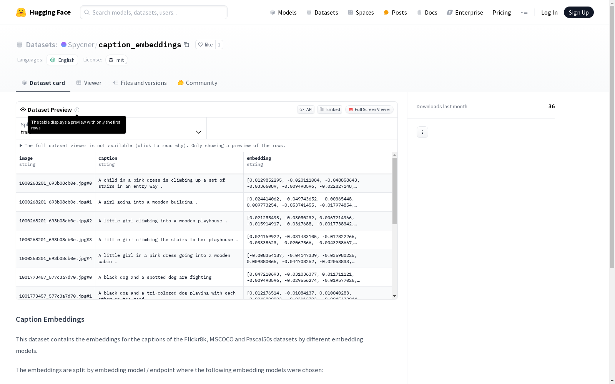
Task: Click the Hugging Face logo icon
Action: point(21,12)
